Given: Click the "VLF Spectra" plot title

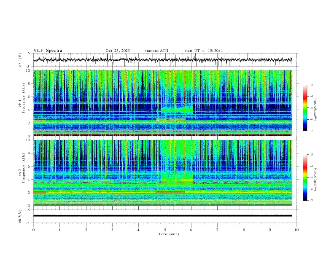Looking at the screenshot, I should [48, 51].
